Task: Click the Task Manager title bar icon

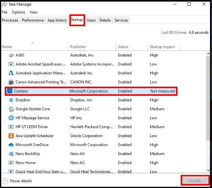Action: click(4, 4)
